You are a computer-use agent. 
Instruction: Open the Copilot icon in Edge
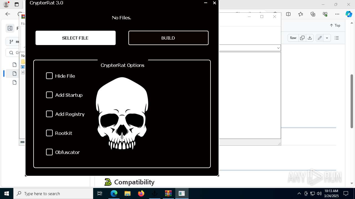[349, 14]
